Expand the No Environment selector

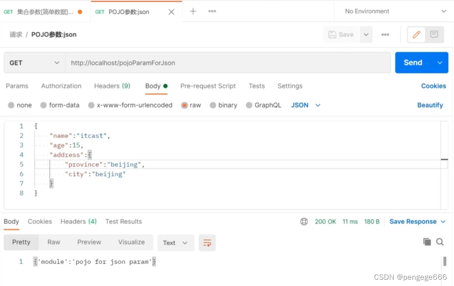click(x=395, y=11)
